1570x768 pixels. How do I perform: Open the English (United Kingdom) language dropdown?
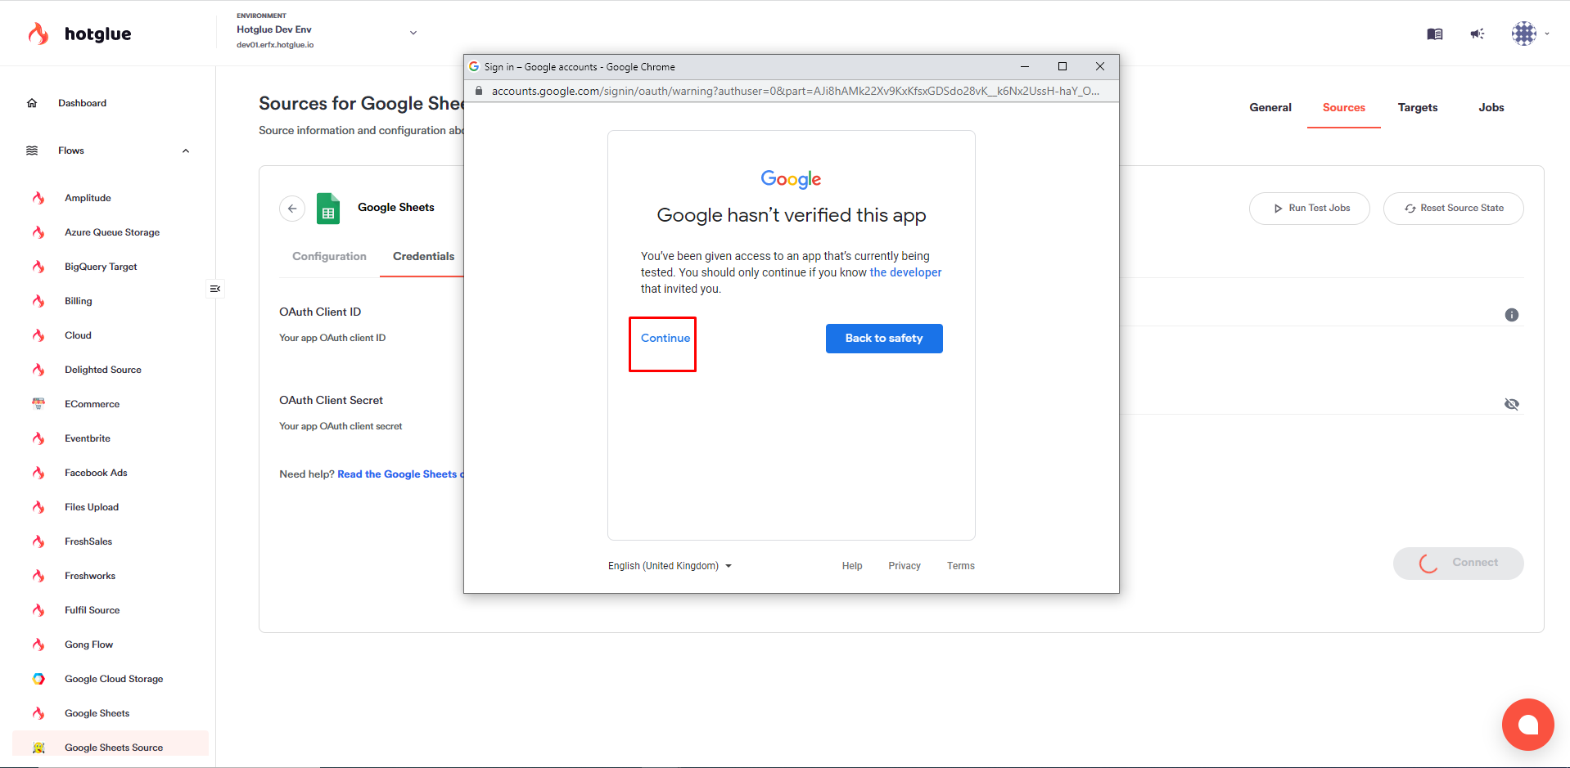(x=670, y=566)
